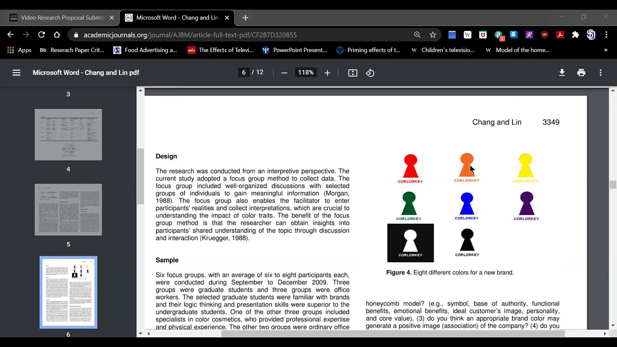Select the page 4 thumbnail
Screen dimensions: 617x347
(x=68, y=134)
